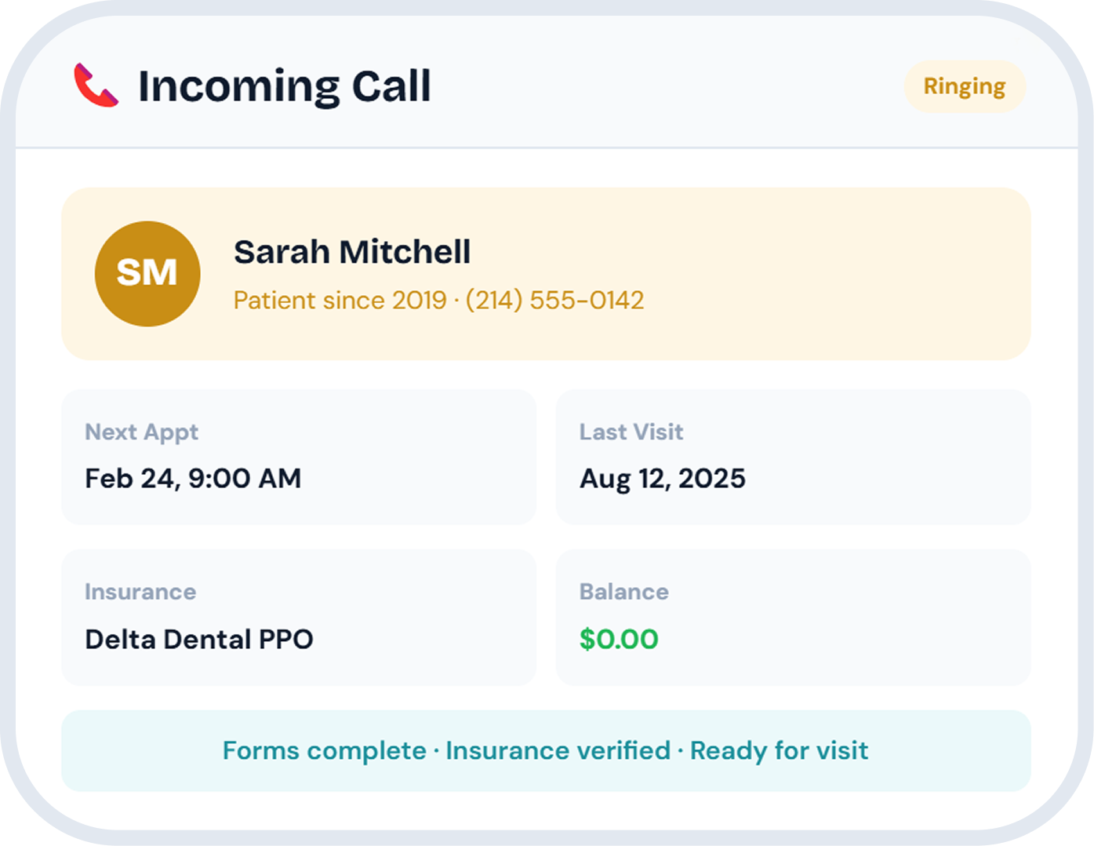Click the Ready for visit status text
The height and width of the screenshot is (846, 1094).
point(779,750)
